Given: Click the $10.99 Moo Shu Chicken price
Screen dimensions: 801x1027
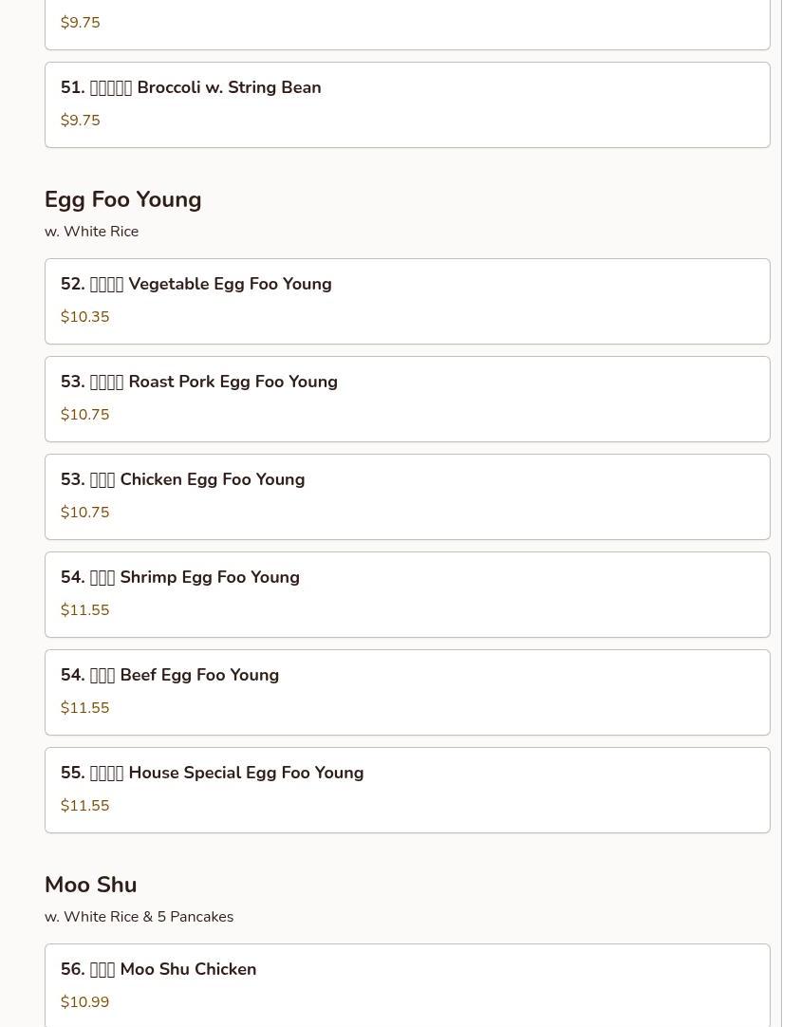Looking at the screenshot, I should (85, 1002).
